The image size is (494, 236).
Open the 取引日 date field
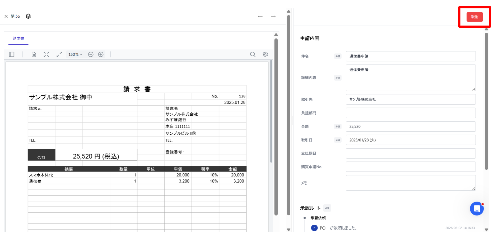coord(411,140)
